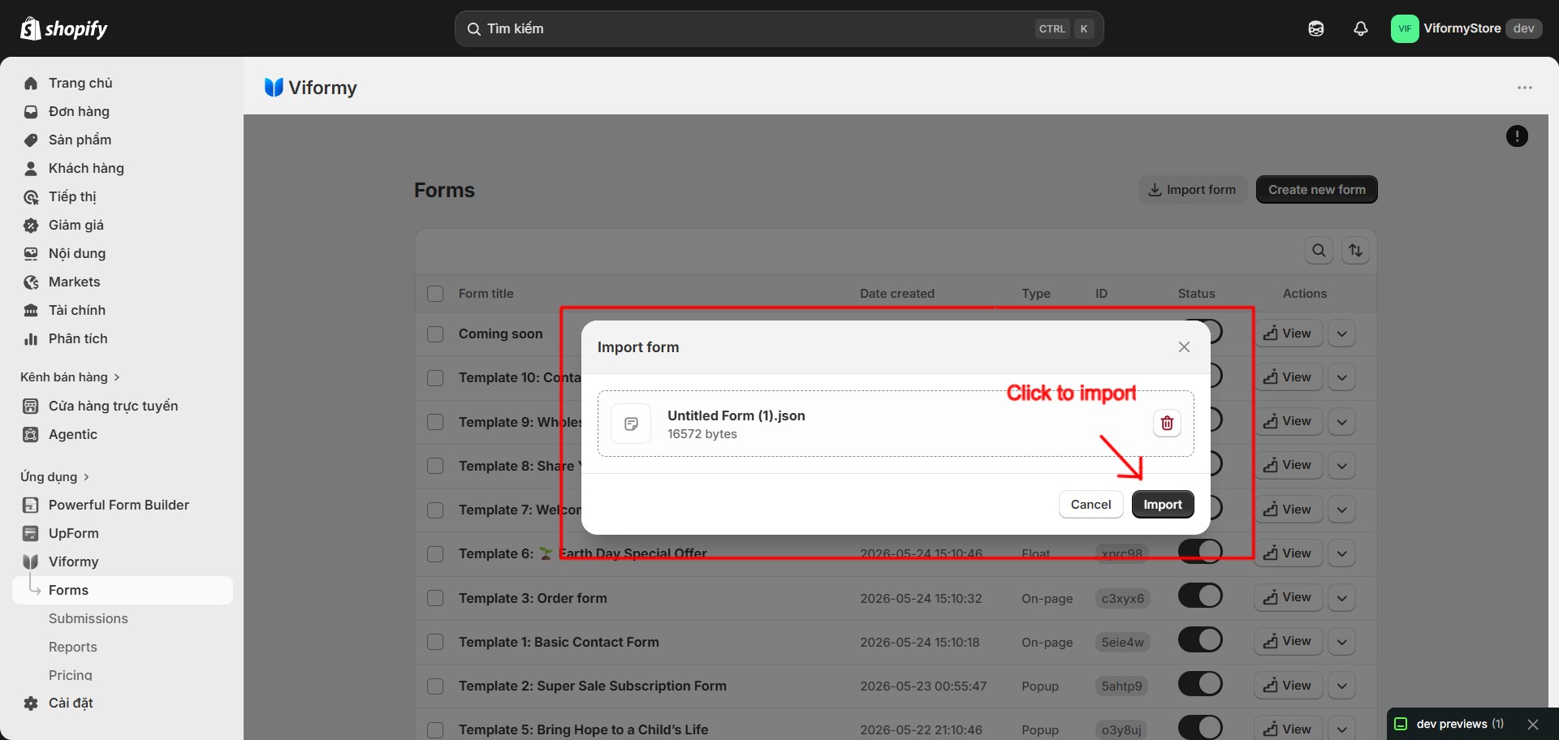Open Khách hàng in sidebar

coord(122,168)
